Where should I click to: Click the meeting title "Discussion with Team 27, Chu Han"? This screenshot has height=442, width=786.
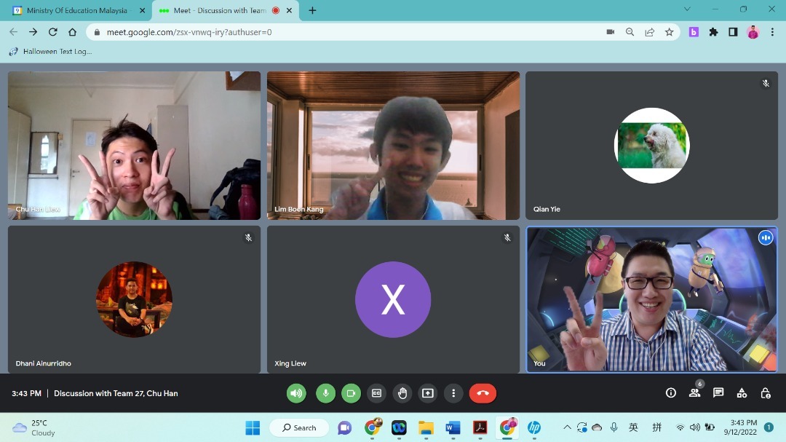coord(116,393)
